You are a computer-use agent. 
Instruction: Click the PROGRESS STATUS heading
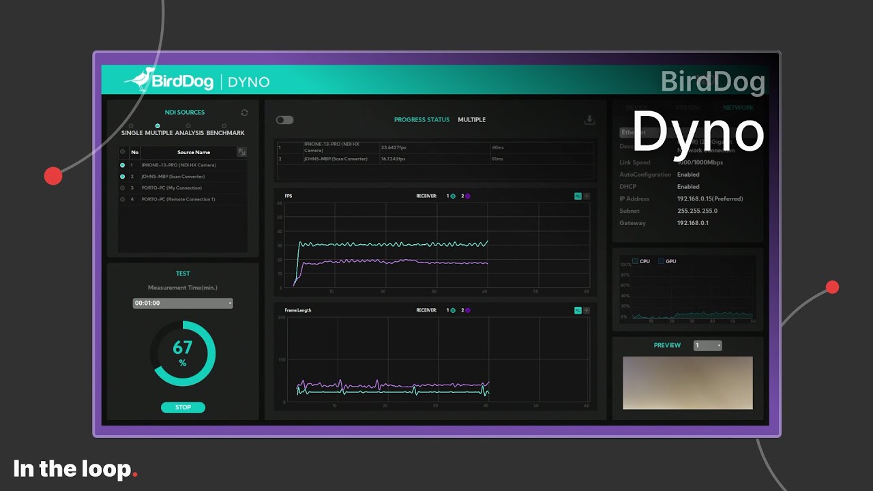(421, 120)
